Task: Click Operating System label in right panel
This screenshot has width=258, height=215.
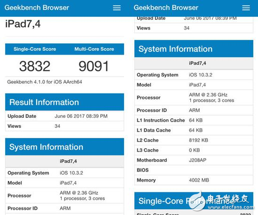Action: [157, 75]
